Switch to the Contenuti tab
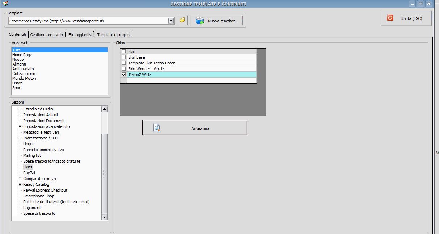Viewport: 439px width, 234px height. coord(17,34)
